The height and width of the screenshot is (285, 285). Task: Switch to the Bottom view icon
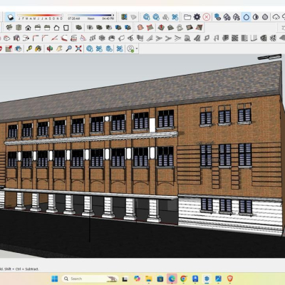pos(66,28)
